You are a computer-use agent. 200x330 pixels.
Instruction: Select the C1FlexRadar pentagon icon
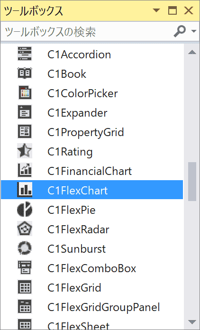(x=25, y=229)
